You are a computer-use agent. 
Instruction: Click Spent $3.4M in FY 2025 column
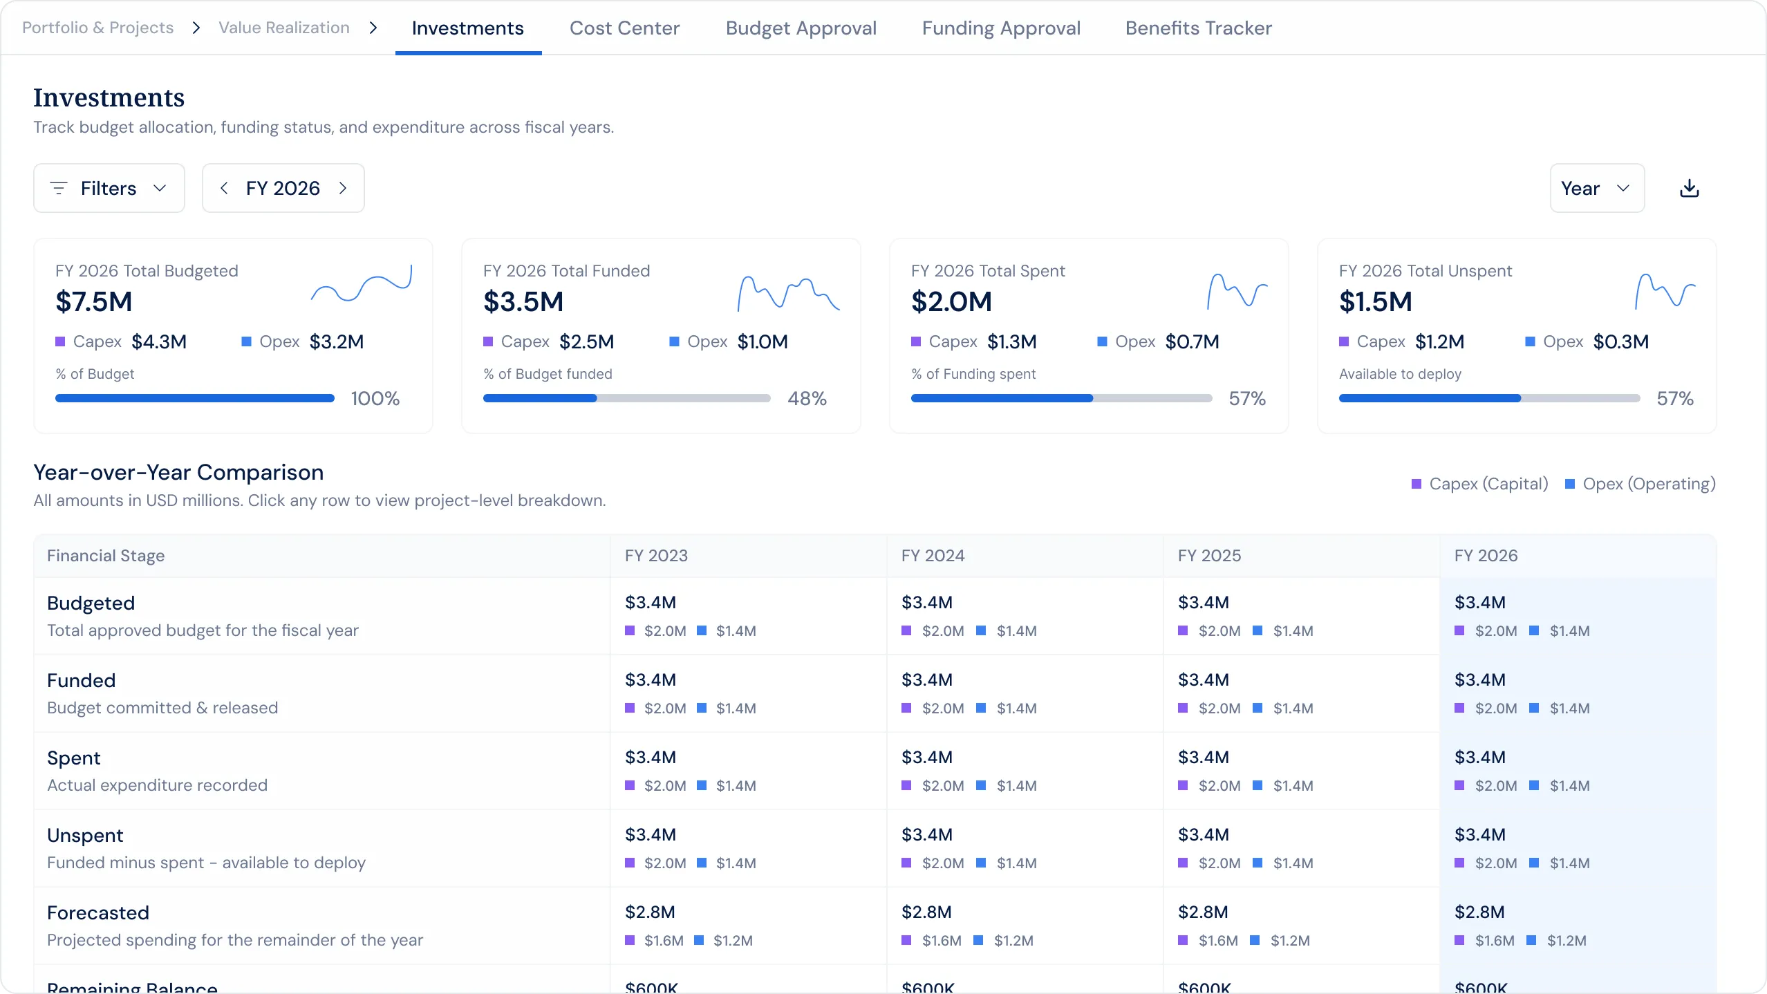click(1204, 757)
